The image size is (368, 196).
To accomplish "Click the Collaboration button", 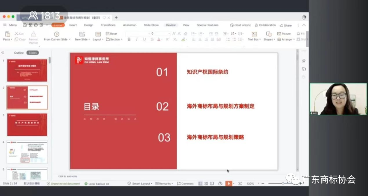I will pyautogui.click(x=265, y=25).
